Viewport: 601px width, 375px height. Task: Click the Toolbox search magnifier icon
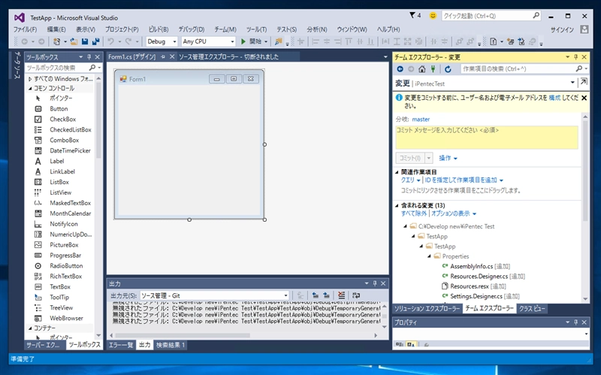click(x=92, y=68)
